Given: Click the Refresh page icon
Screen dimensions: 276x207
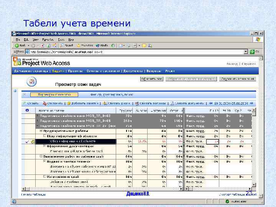Looking at the screenshot, I should pos(48,46).
